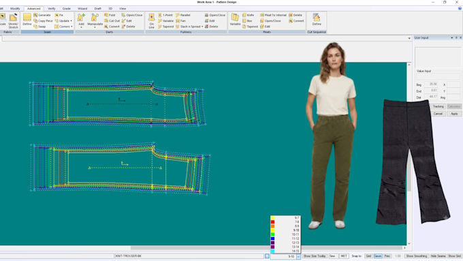Toggle Geom snap option

378,256
